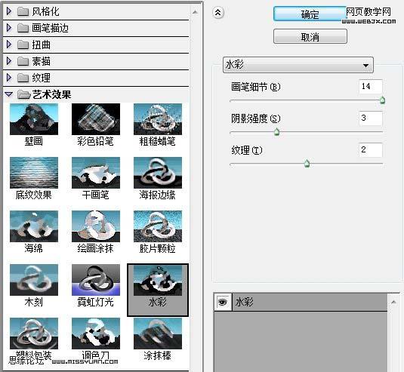Select the 海绵 filter thumbnail
This screenshot has height=372, width=404.
click(34, 226)
